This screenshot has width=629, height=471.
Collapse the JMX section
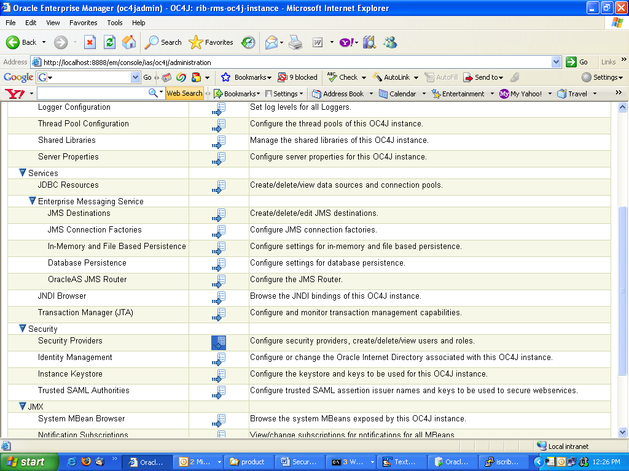[x=23, y=406]
